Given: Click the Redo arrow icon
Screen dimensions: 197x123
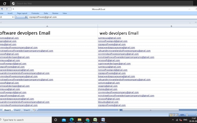Looking at the screenshot, I should coord(7,9).
